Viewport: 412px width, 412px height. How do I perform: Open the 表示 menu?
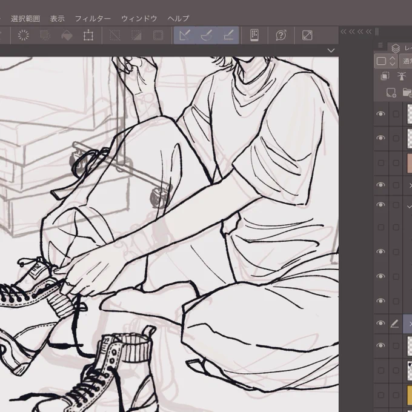[58, 19]
